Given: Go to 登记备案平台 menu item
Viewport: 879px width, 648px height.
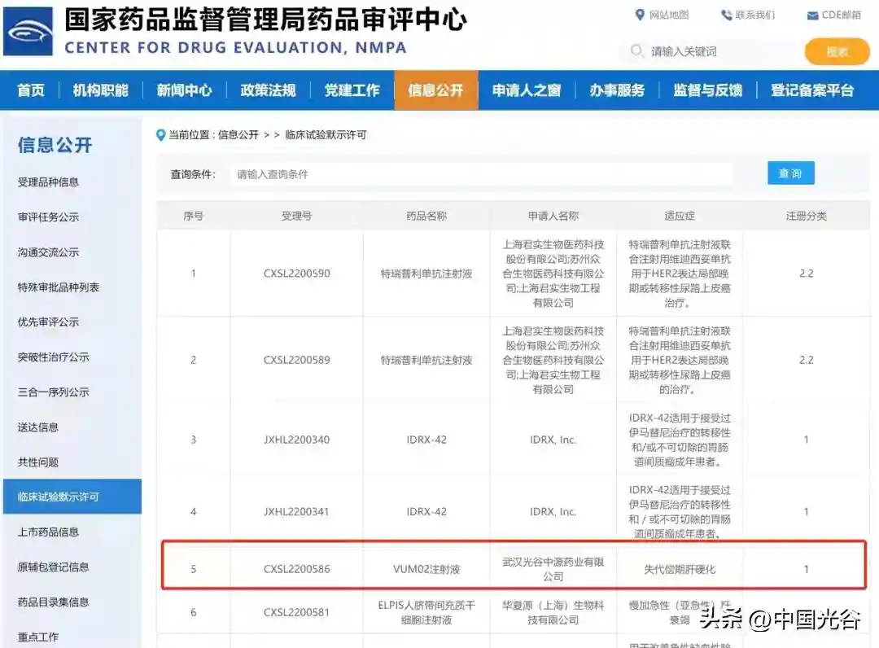Looking at the screenshot, I should tap(812, 90).
